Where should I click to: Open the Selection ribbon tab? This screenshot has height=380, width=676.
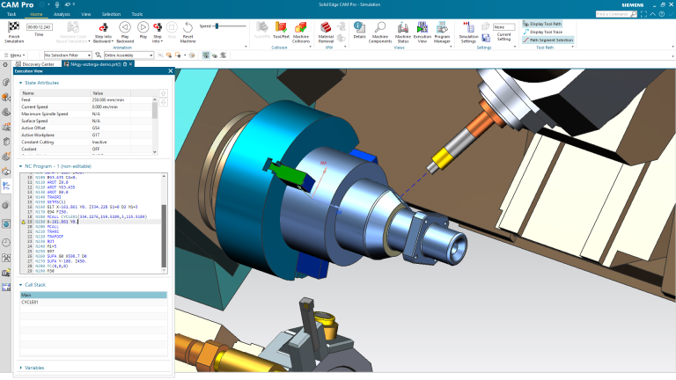[x=111, y=14]
